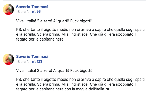
Task: View who liked via the 123 count
Action: [x=39, y=61]
